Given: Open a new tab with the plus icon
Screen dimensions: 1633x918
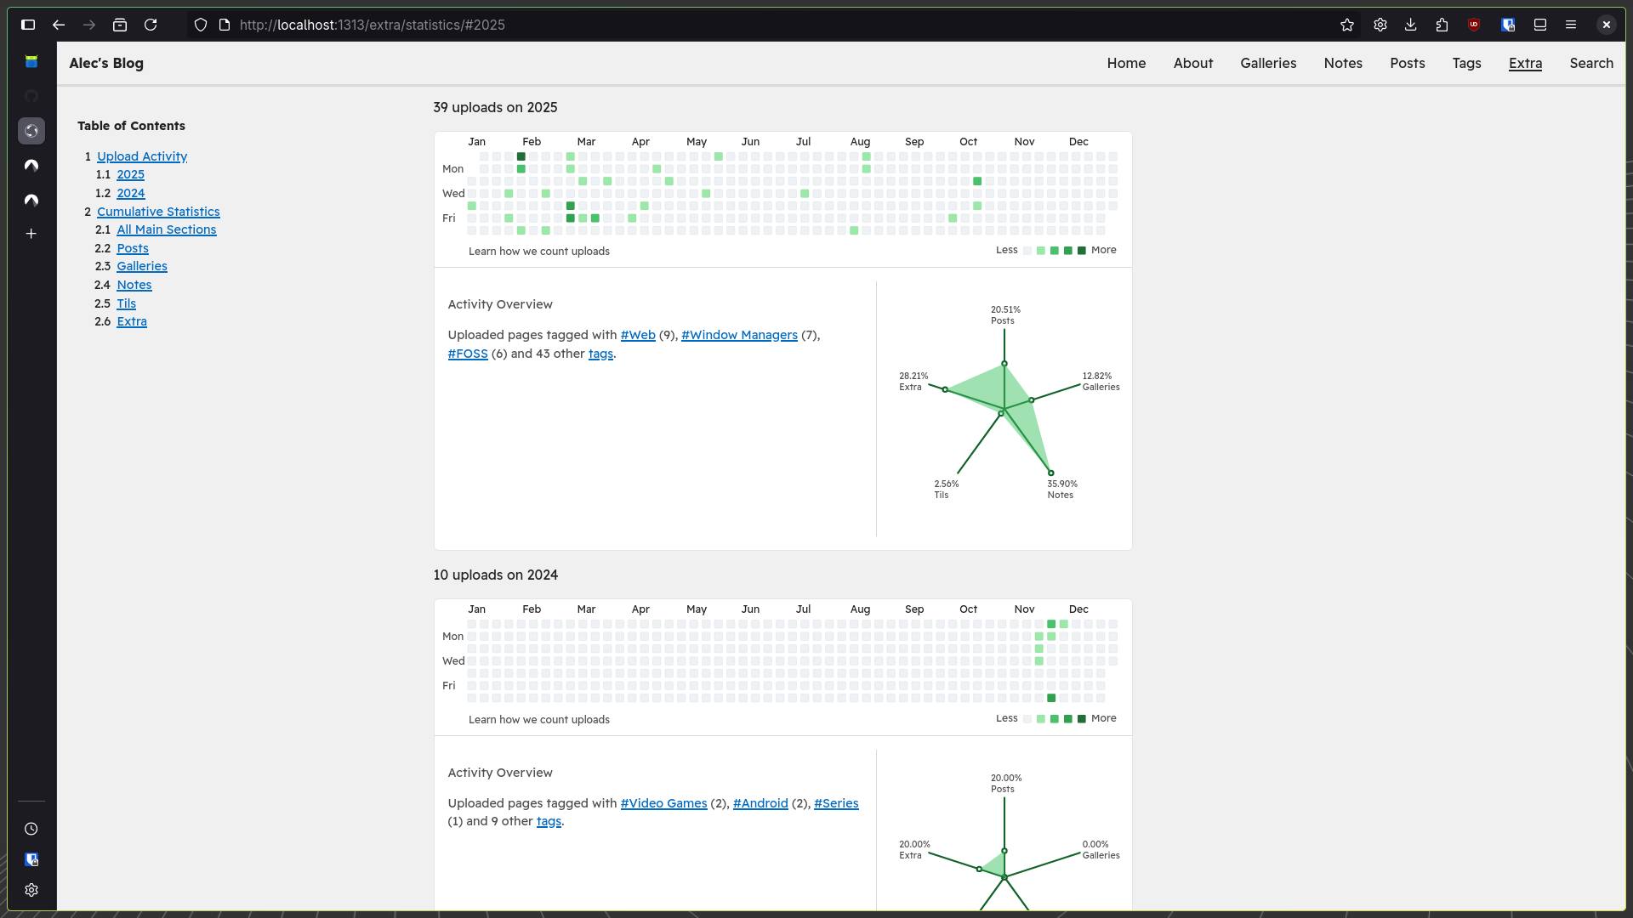Looking at the screenshot, I should (31, 234).
